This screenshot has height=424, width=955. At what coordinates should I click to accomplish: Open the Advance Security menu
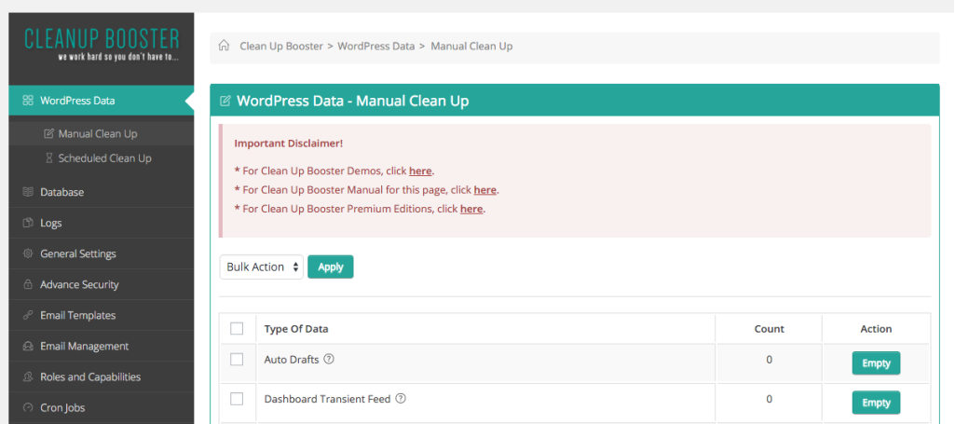[x=102, y=284]
